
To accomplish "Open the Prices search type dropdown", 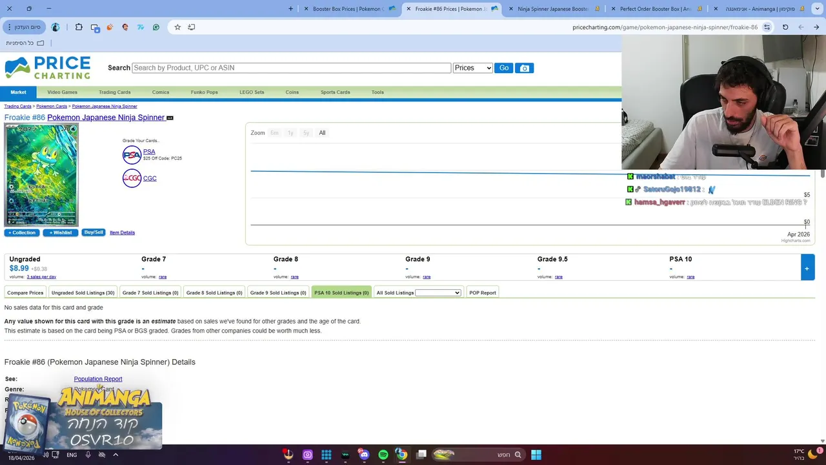I will [473, 68].
